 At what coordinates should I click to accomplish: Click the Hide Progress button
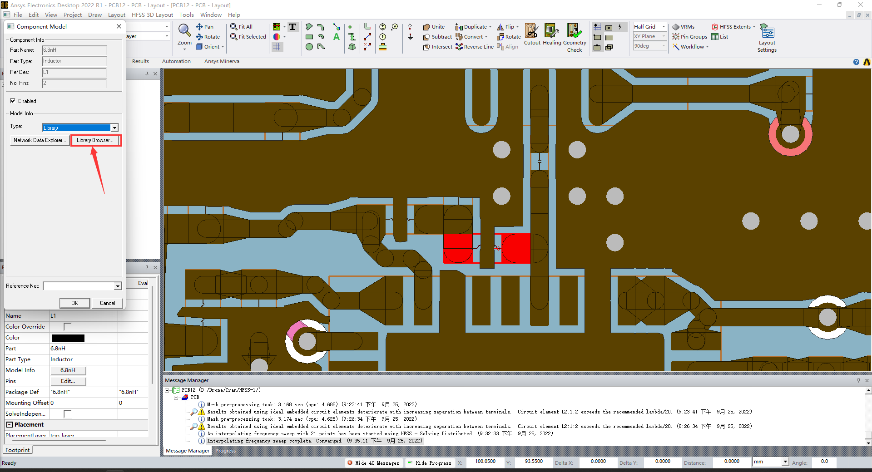430,463
